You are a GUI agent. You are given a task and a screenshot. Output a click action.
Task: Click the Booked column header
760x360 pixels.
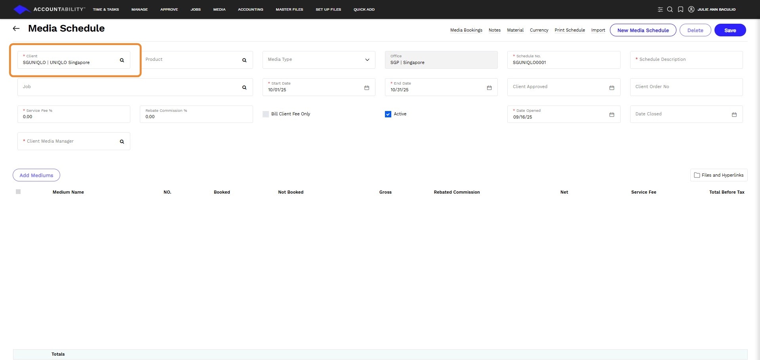coord(222,192)
